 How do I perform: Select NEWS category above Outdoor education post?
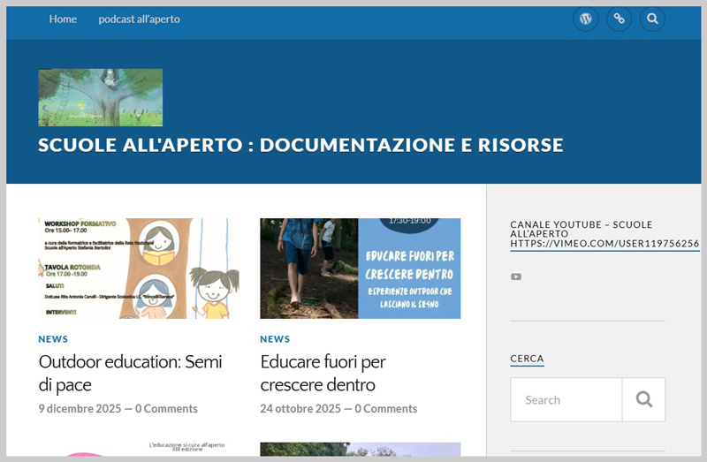click(x=53, y=339)
